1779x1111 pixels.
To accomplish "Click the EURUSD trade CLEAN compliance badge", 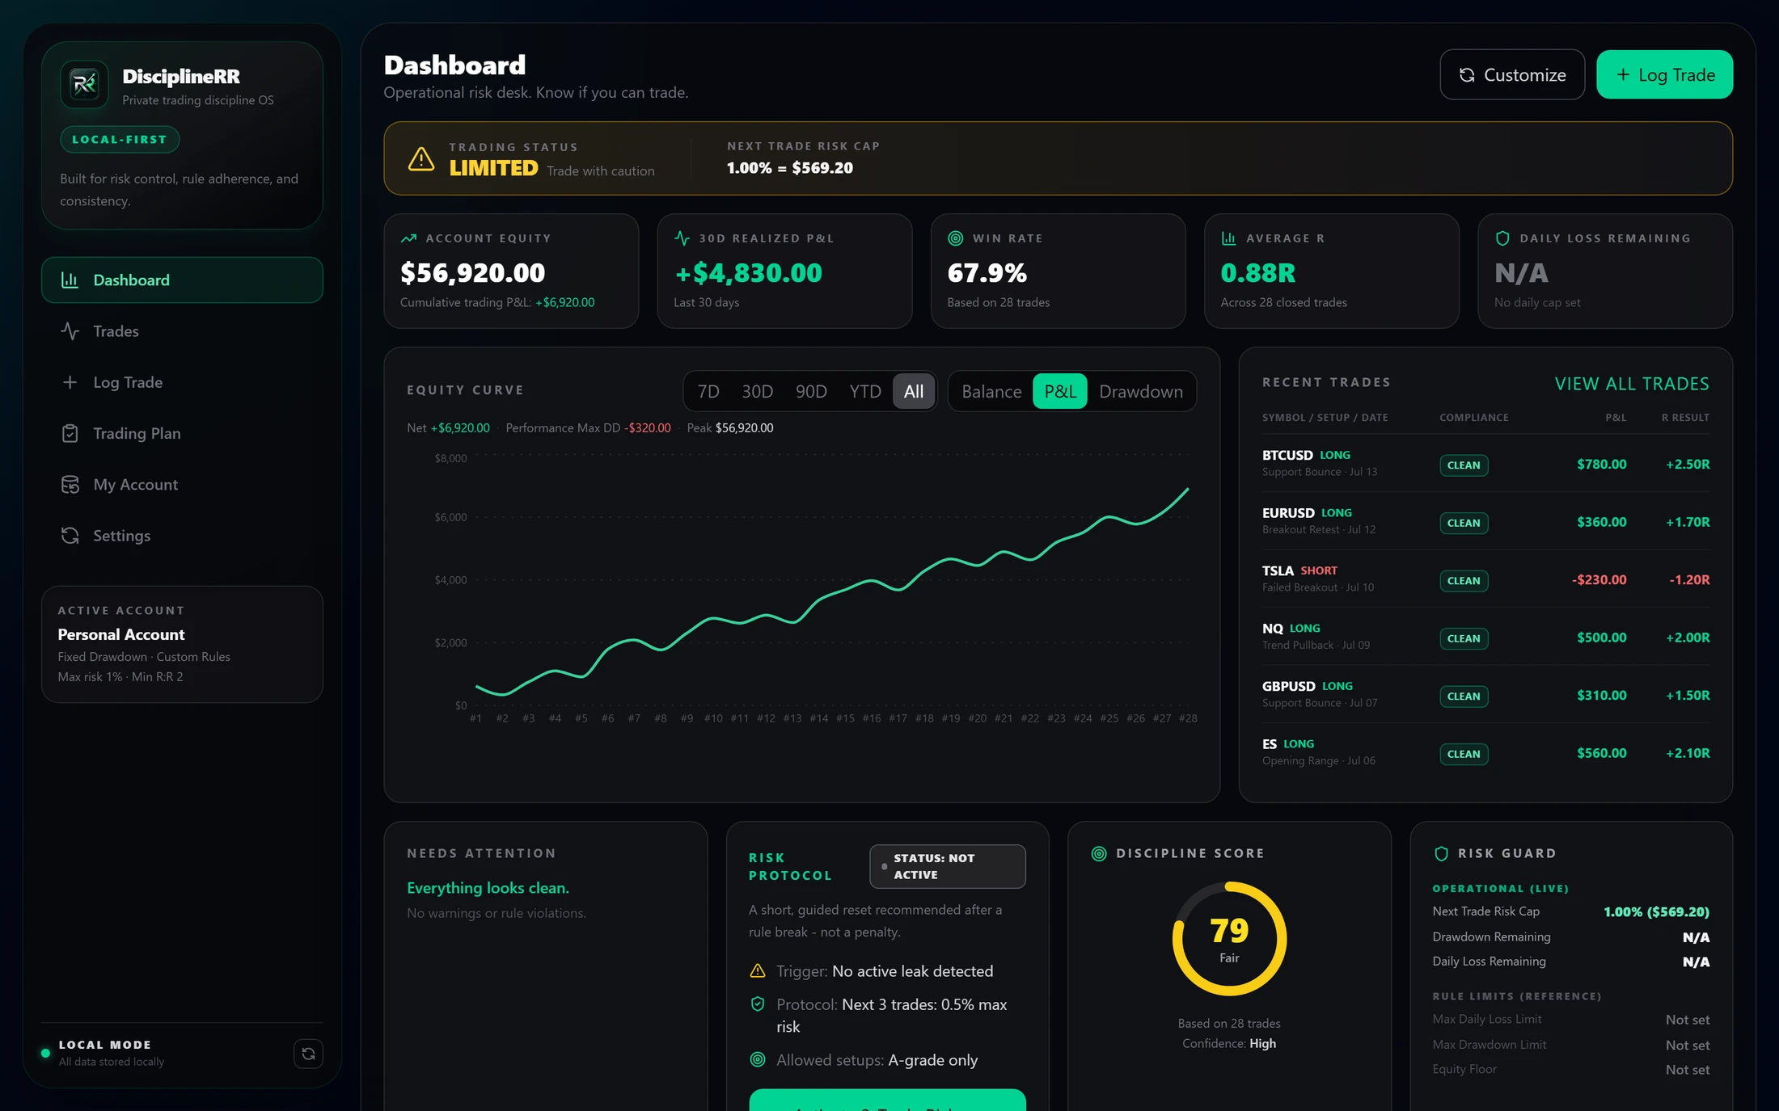I will [x=1464, y=523].
